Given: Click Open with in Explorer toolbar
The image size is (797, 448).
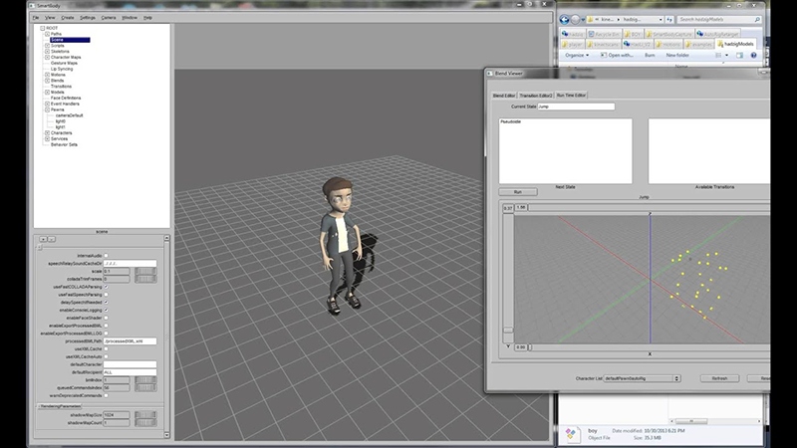Looking at the screenshot, I should point(617,55).
